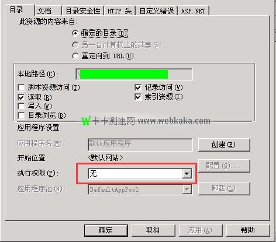Click the 创建 button

coord(224,145)
